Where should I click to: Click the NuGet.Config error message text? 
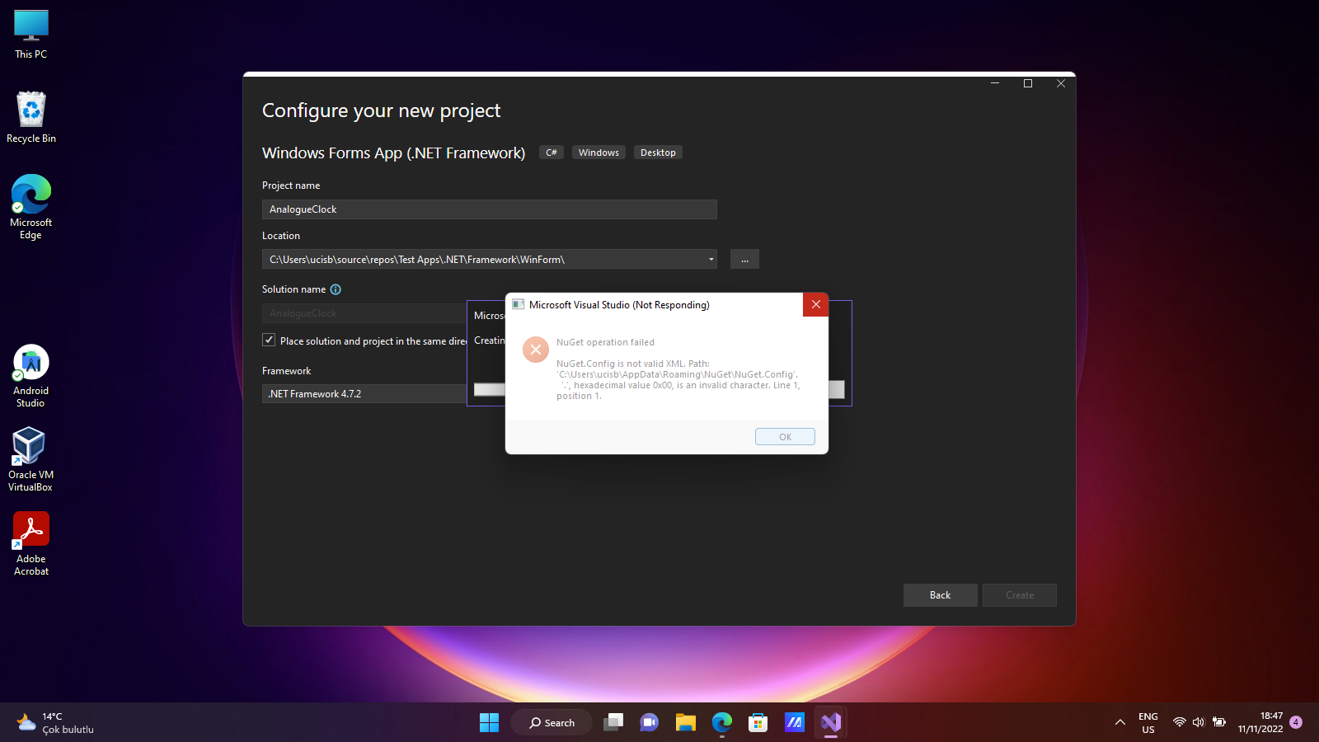(678, 379)
